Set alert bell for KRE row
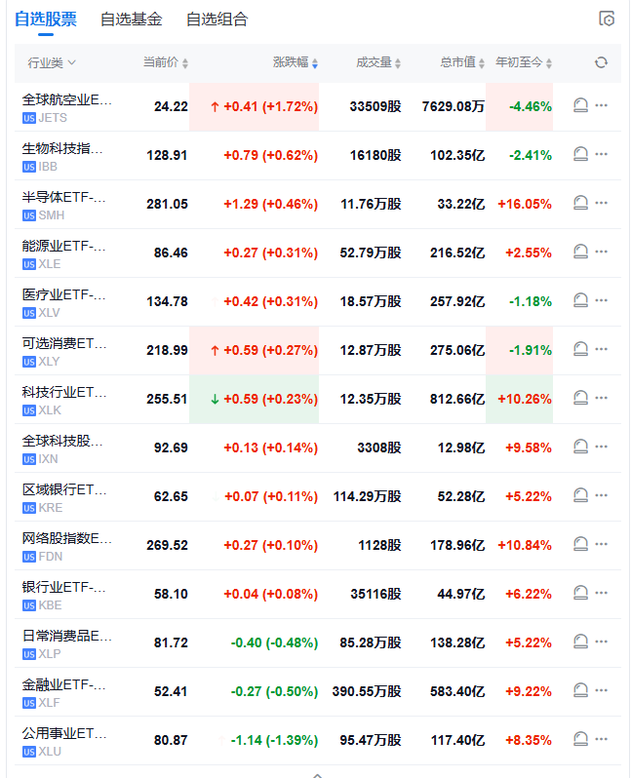The width and height of the screenshot is (631, 778). coord(581,495)
